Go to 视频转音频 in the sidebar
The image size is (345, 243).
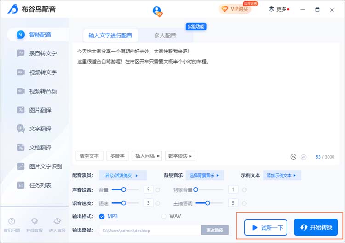[x=38, y=91]
